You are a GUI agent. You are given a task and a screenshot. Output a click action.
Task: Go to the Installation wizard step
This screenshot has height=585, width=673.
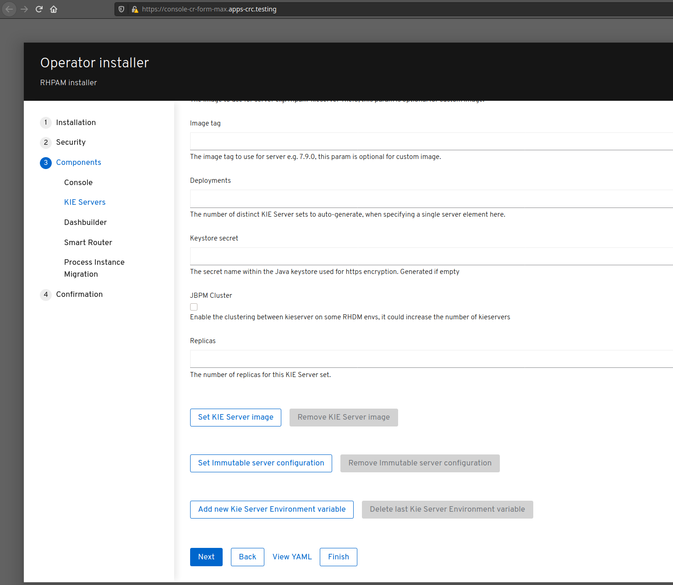click(76, 122)
